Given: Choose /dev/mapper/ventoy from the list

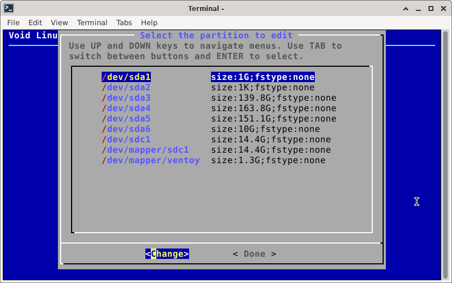Looking at the screenshot, I should pos(151,160).
